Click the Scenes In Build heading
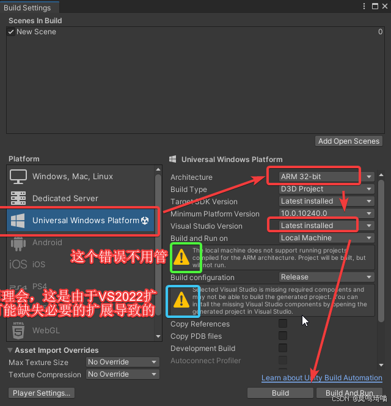Image resolution: width=391 pixels, height=406 pixels. pyautogui.click(x=35, y=21)
